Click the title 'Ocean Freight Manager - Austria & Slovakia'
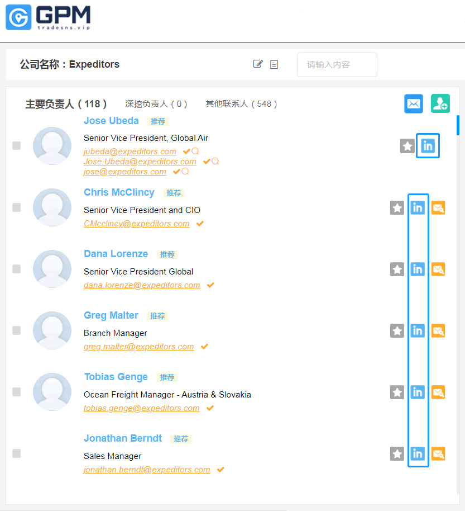 coord(167,395)
